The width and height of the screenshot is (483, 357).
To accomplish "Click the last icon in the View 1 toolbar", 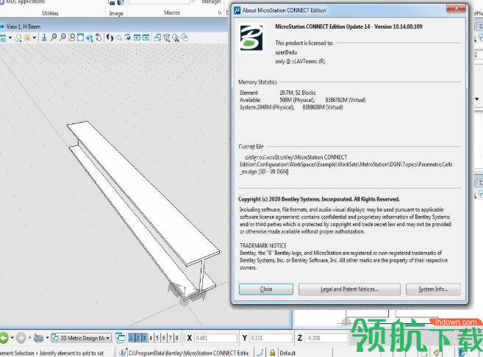I will tap(185, 37).
